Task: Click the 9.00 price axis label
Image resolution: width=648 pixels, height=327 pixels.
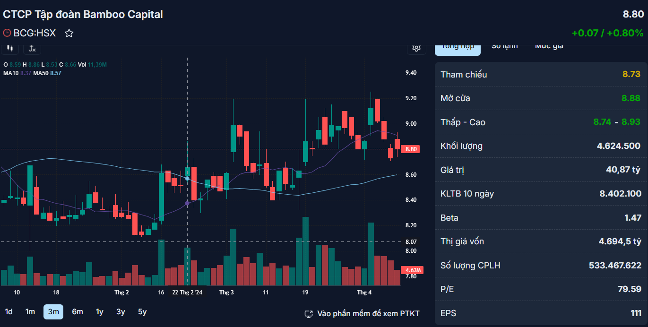Action: coord(411,124)
